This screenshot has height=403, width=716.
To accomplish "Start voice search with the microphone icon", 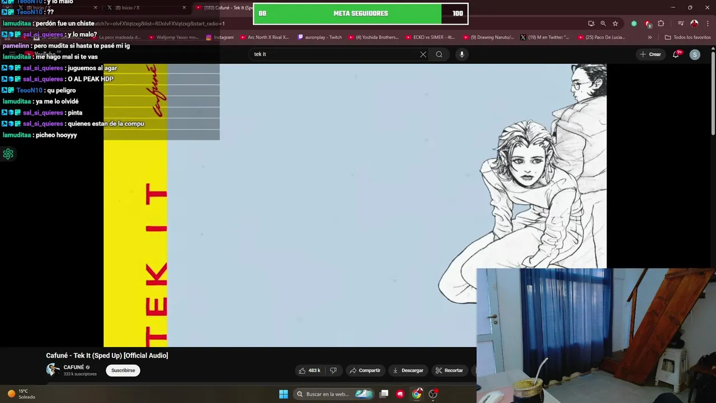I will click(461, 54).
